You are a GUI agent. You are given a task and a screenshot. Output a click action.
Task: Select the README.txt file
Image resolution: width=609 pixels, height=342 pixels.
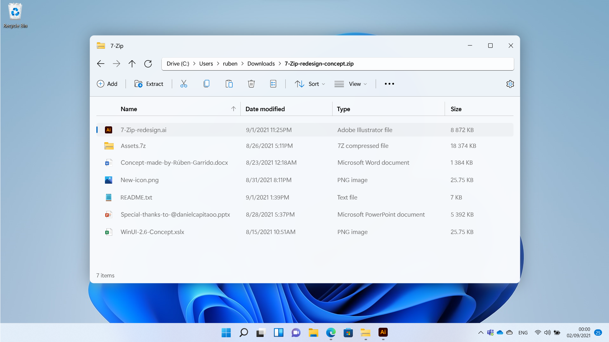pyautogui.click(x=136, y=197)
